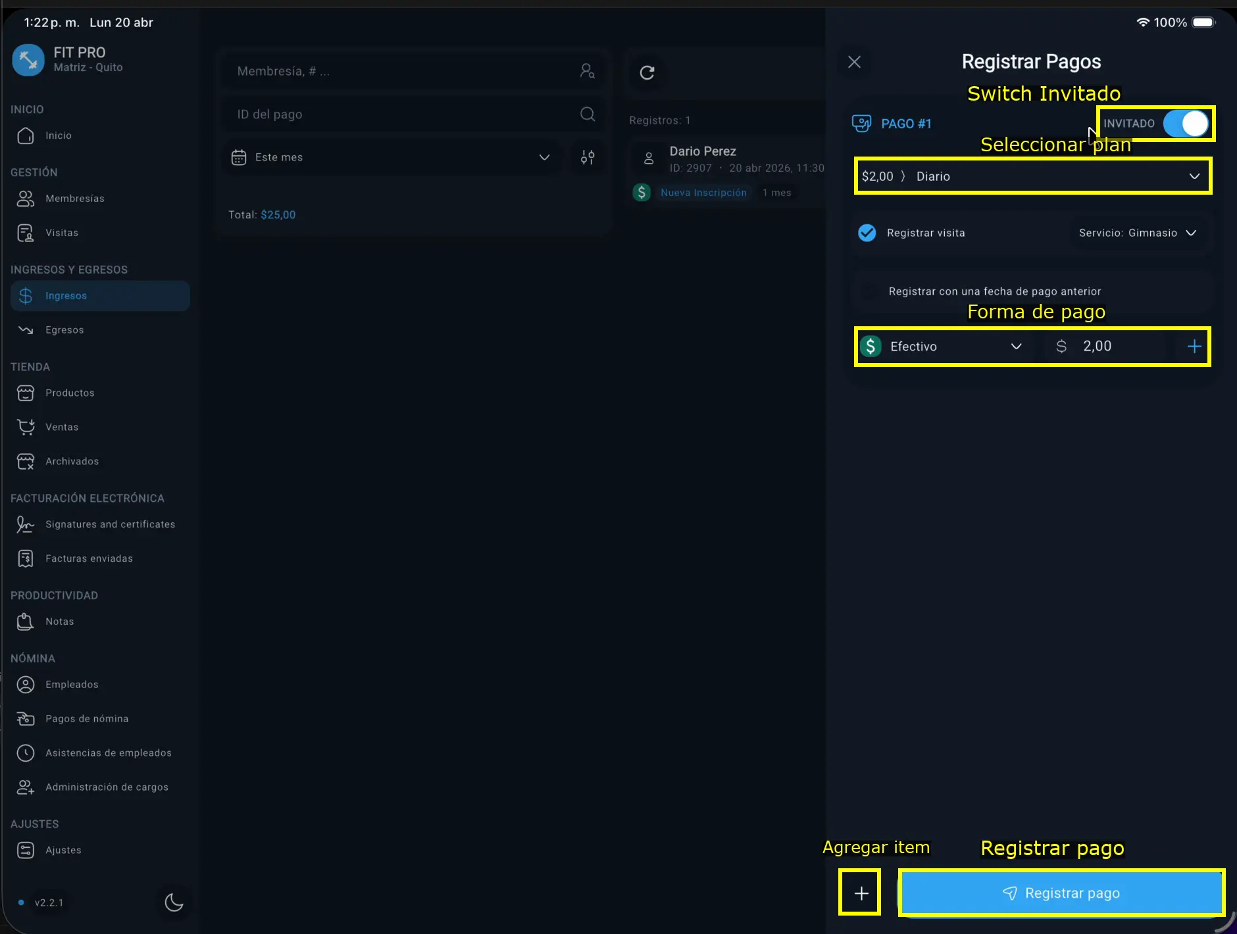Close the Registrar Pagos panel

(854, 62)
